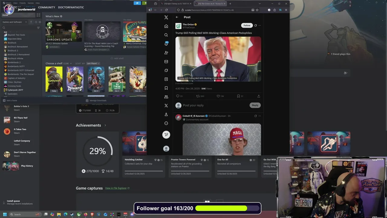
Task: Open Windows Start button
Action: point(5,214)
